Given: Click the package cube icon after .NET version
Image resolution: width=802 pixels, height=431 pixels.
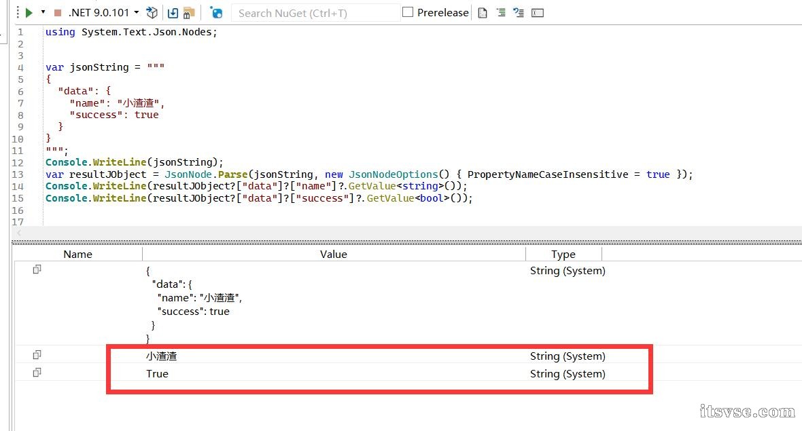Looking at the screenshot, I should pyautogui.click(x=152, y=12).
